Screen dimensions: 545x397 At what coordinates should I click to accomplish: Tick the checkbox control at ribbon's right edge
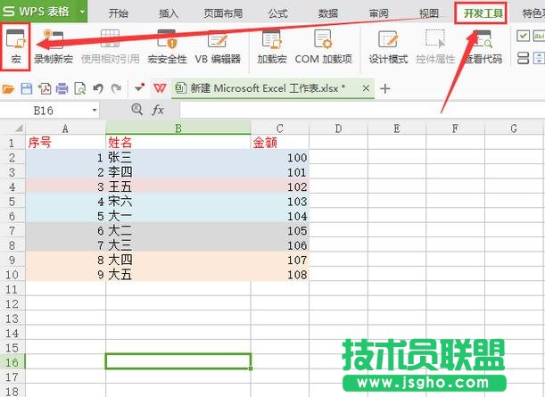tap(524, 36)
